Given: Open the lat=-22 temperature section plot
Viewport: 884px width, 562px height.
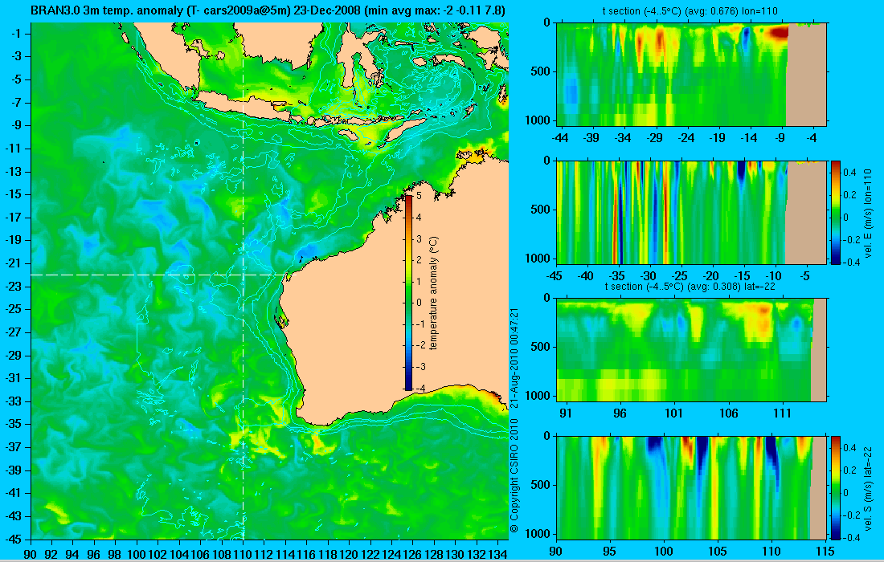Looking at the screenshot, I should click(x=691, y=350).
